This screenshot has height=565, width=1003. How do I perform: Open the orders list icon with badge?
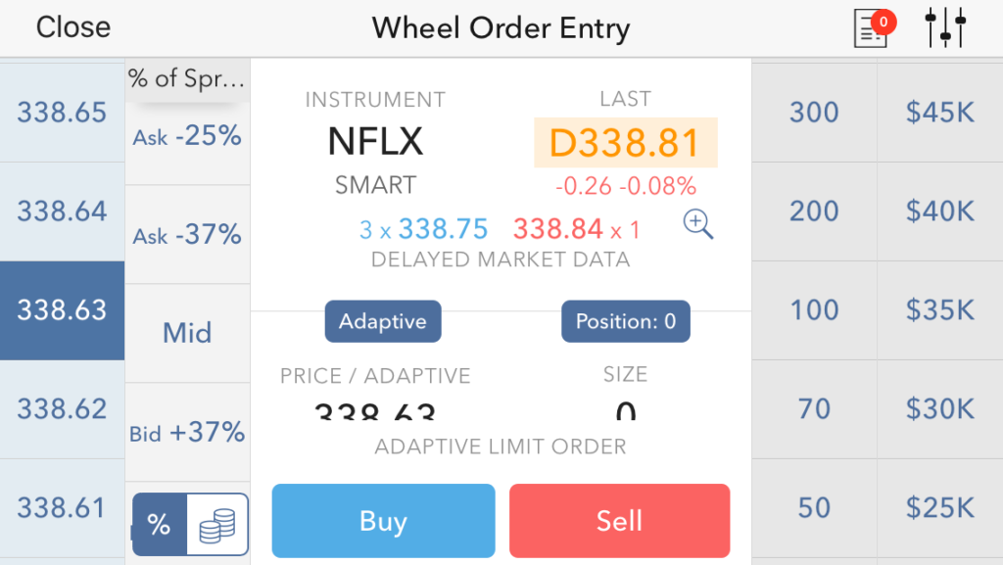pos(874,28)
